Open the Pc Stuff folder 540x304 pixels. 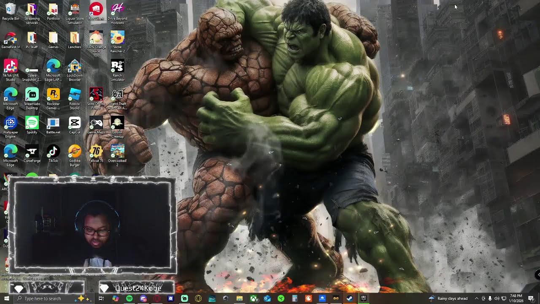[32, 41]
